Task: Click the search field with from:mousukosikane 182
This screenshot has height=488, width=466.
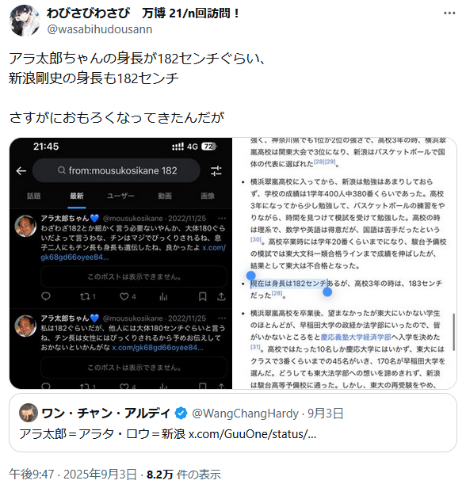Action: click(116, 170)
